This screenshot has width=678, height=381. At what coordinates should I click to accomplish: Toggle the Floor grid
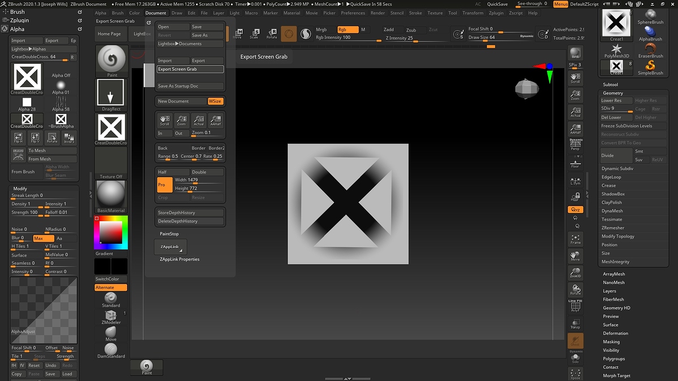(575, 162)
